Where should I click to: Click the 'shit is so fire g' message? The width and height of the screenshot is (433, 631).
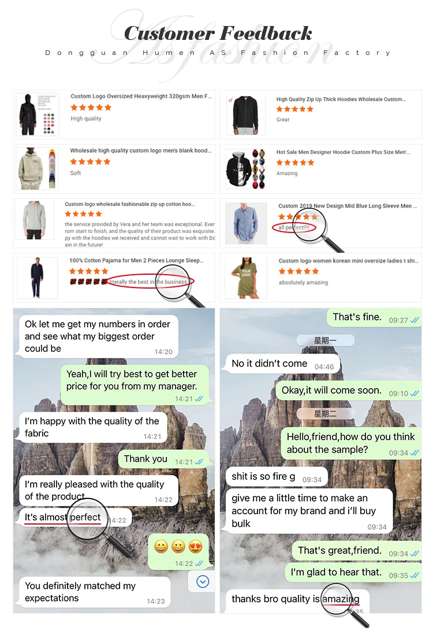coord(277,477)
